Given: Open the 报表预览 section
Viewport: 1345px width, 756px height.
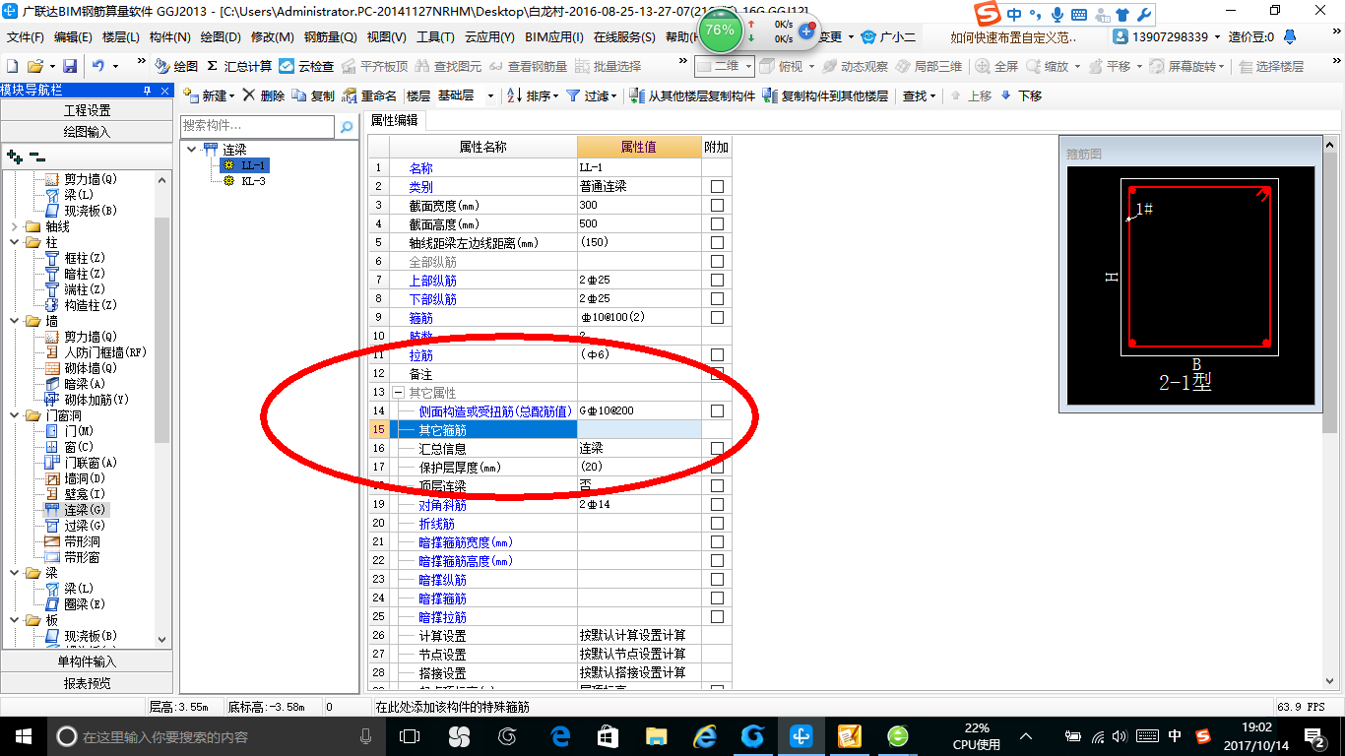Looking at the screenshot, I should click(x=87, y=682).
